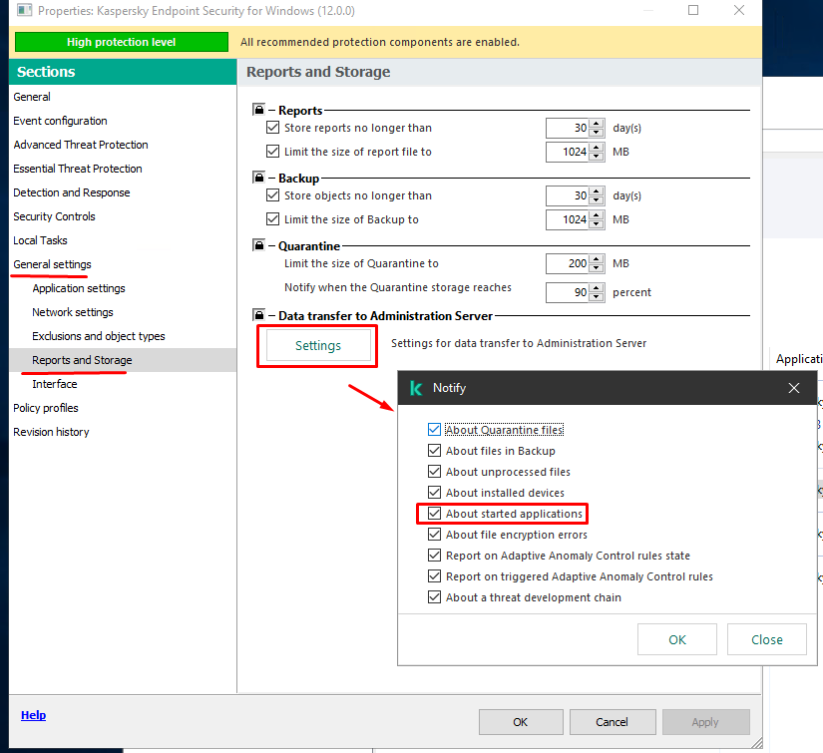This screenshot has width=823, height=753.
Task: Decrease Backup size limit value
Action: [597, 224]
